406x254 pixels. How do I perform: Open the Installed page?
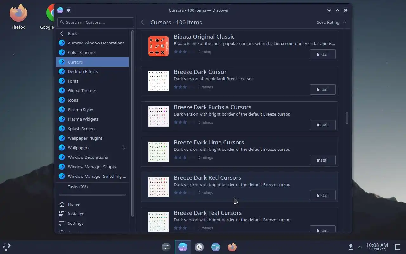[92, 214]
